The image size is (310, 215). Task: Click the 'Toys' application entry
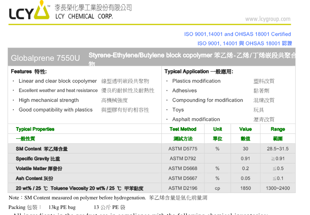[x=178, y=109]
